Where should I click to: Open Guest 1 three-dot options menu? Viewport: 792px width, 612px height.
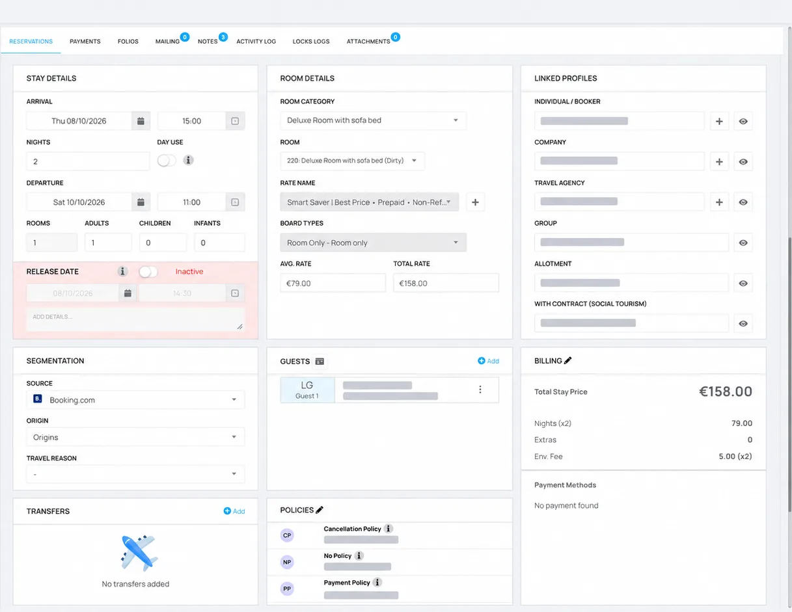480,390
